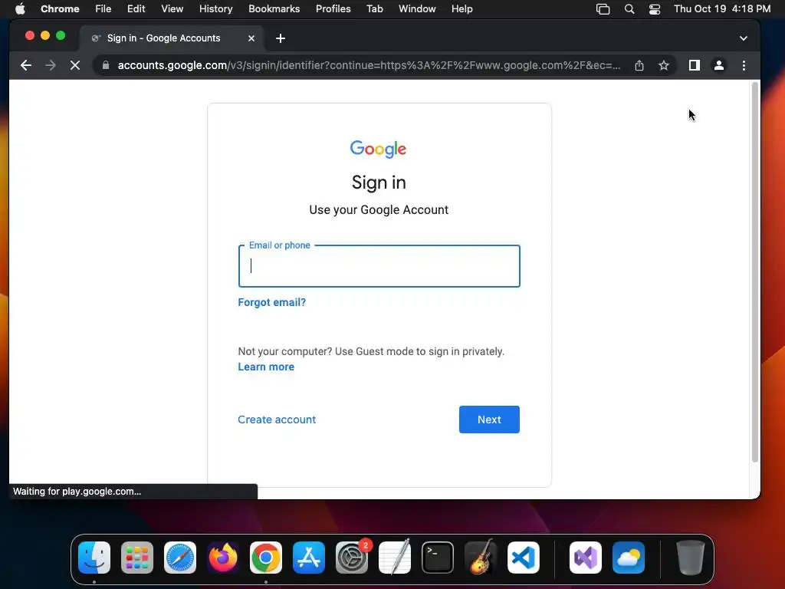Open the Edit menu
This screenshot has height=589, width=785.
click(136, 8)
